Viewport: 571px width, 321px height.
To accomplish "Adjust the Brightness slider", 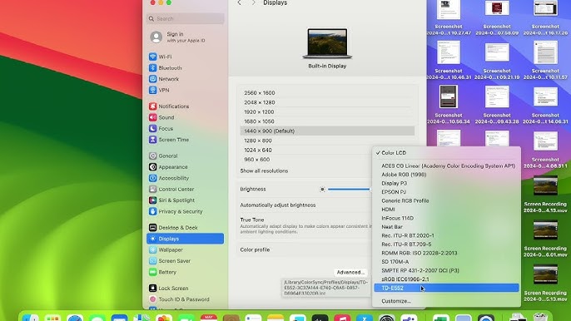I will pyautogui.click(x=349, y=190).
